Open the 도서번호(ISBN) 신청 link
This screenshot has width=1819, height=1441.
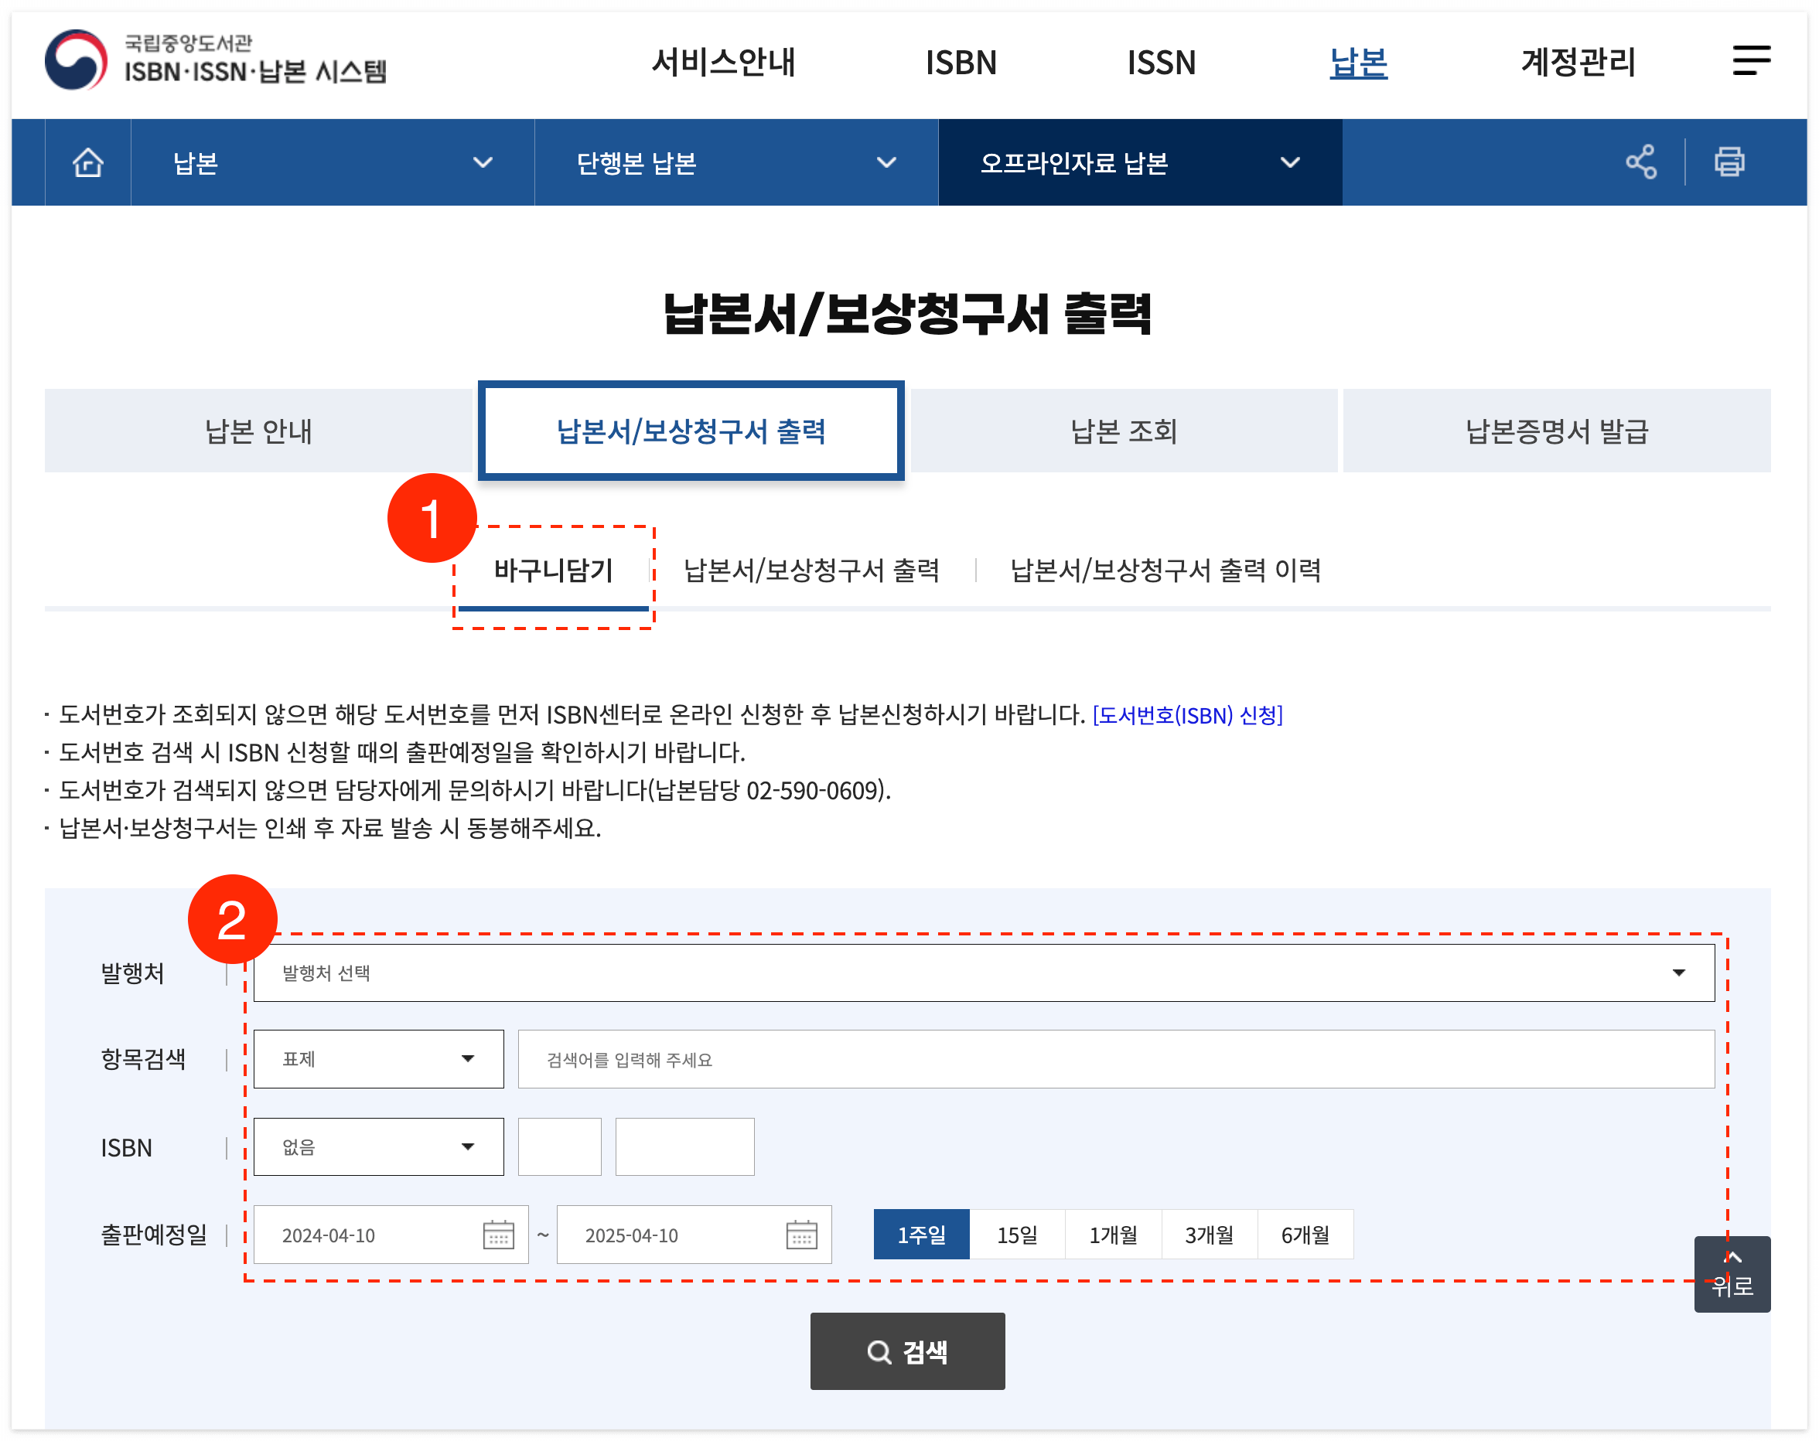(1187, 715)
